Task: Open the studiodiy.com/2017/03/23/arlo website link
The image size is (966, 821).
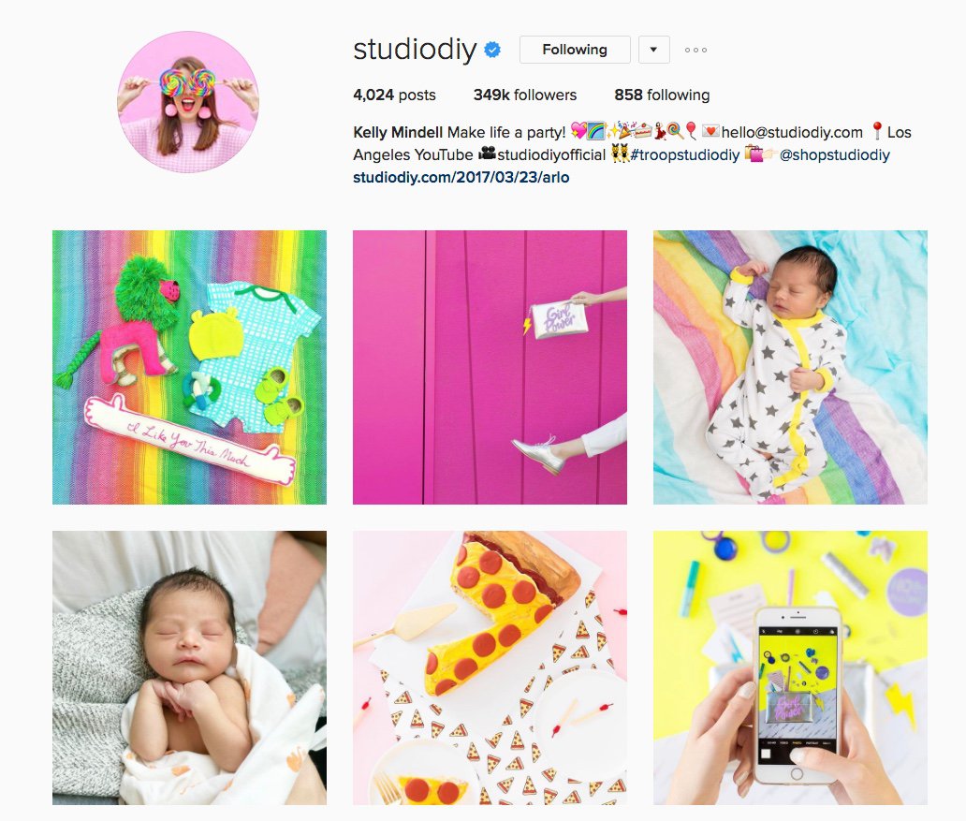Action: 461,178
